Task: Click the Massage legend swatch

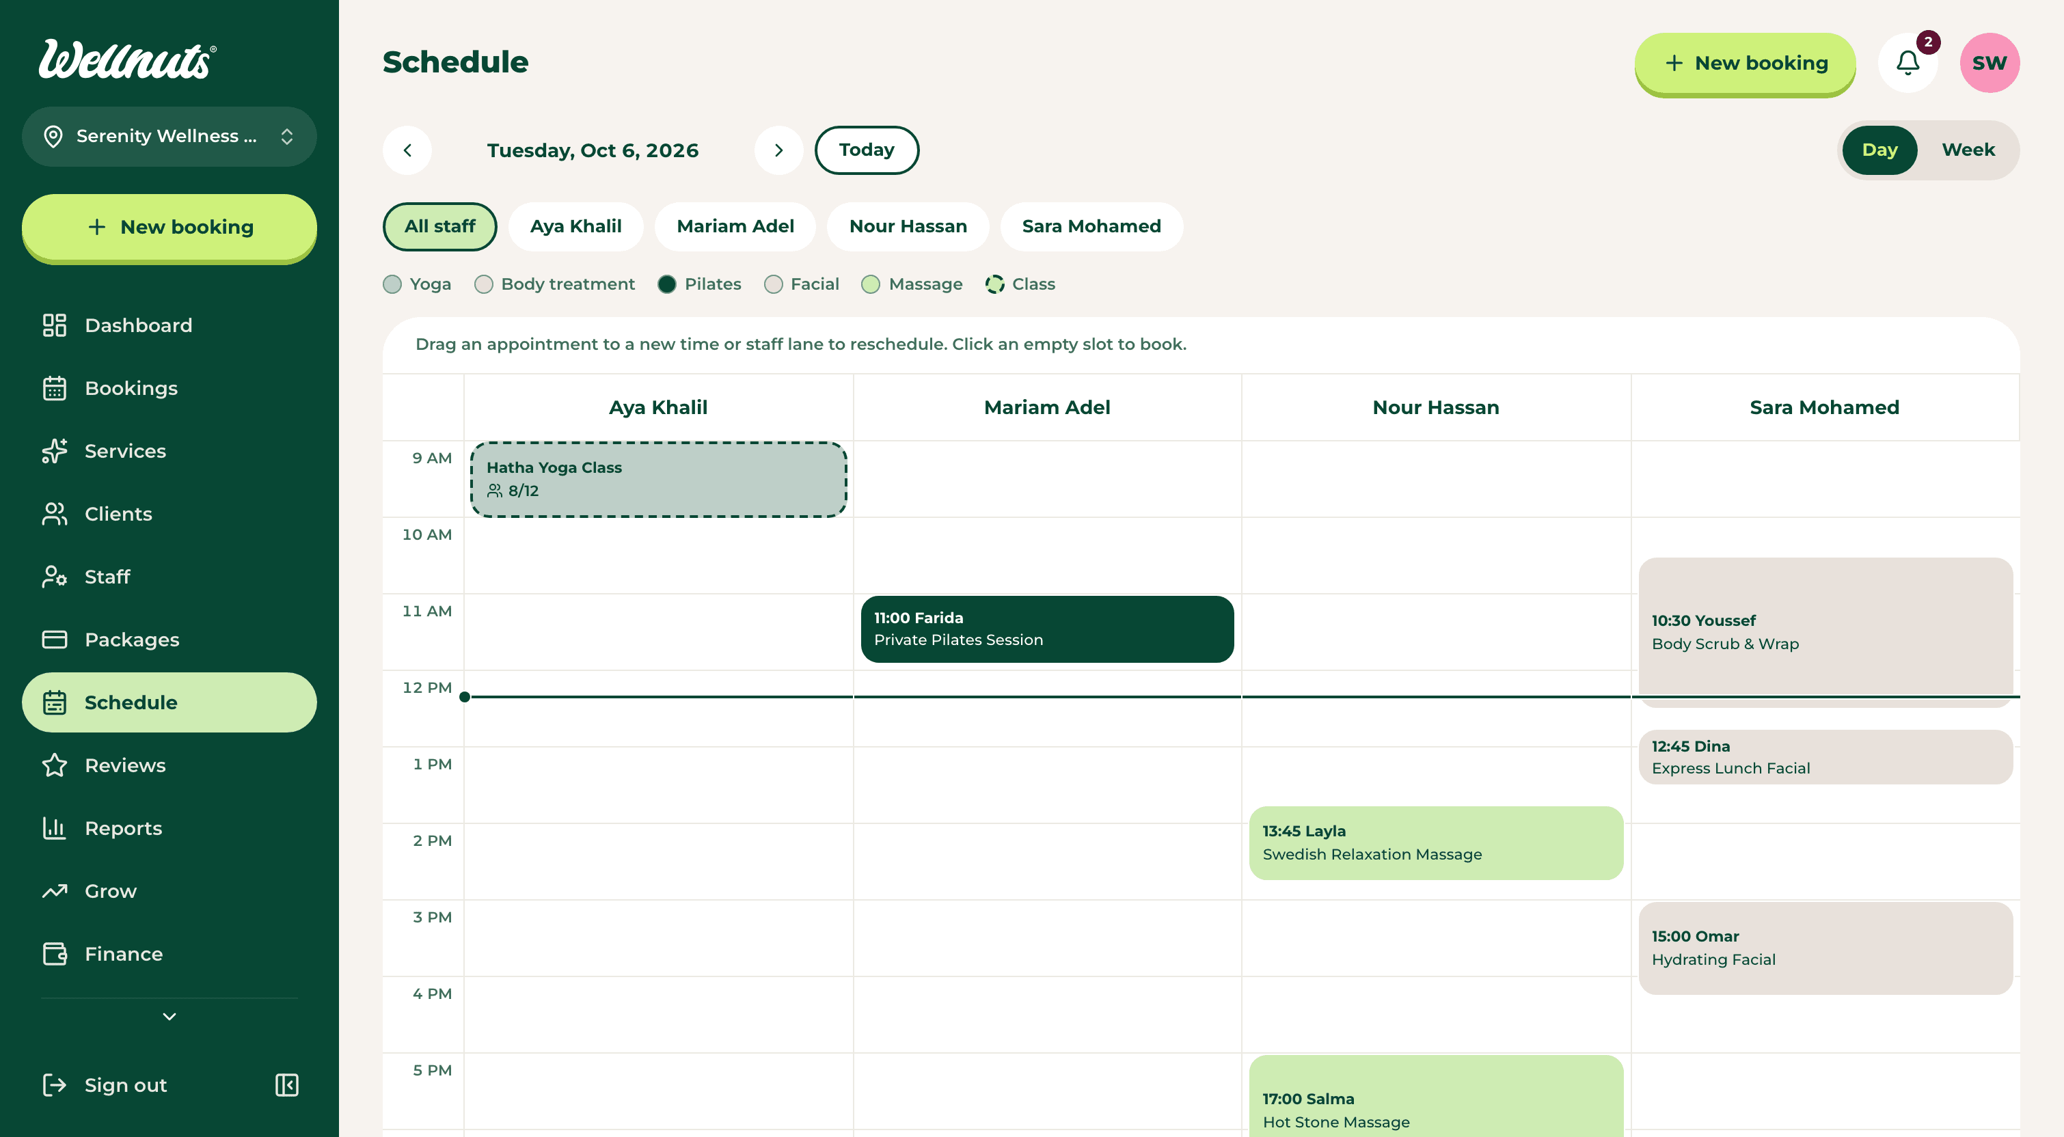Action: coord(871,284)
